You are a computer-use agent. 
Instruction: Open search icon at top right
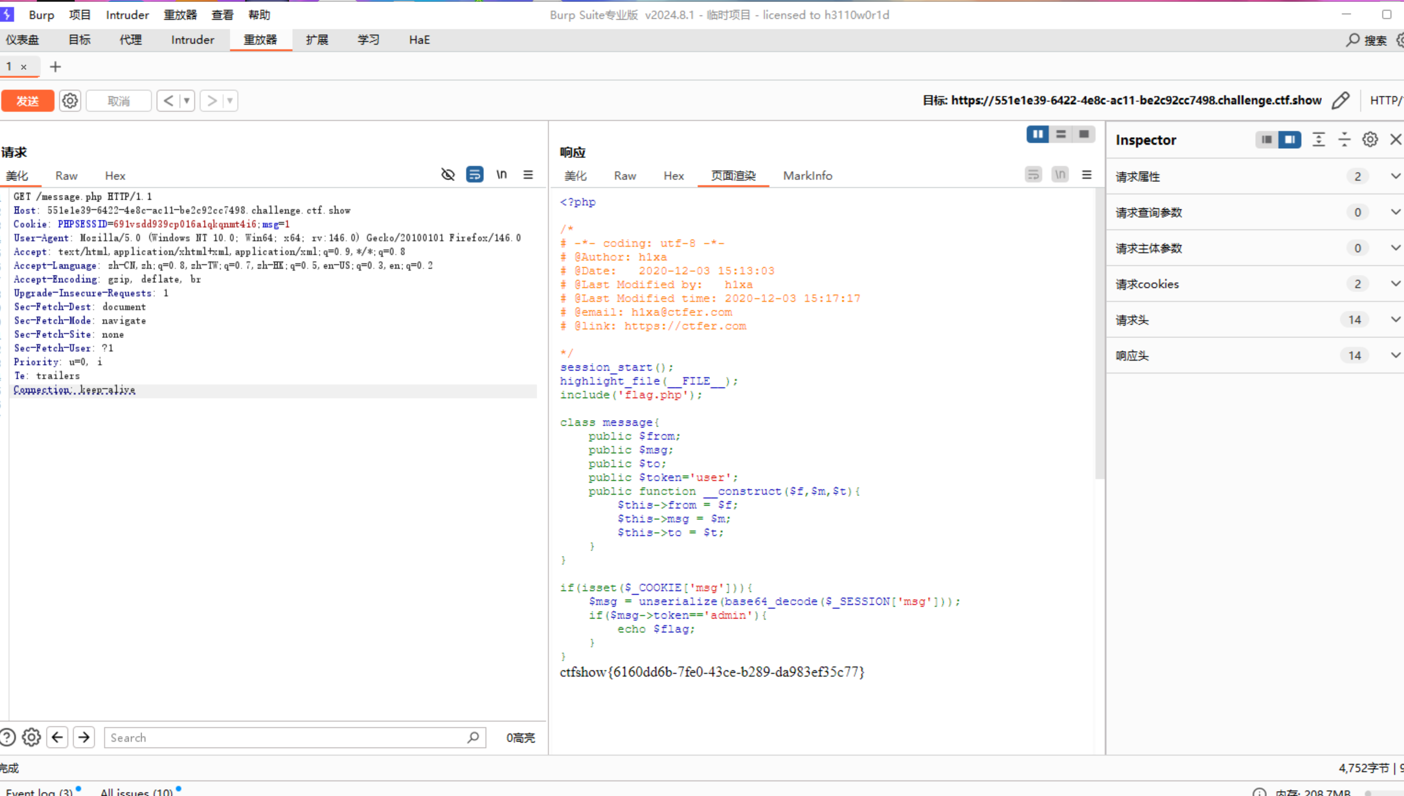coord(1353,40)
